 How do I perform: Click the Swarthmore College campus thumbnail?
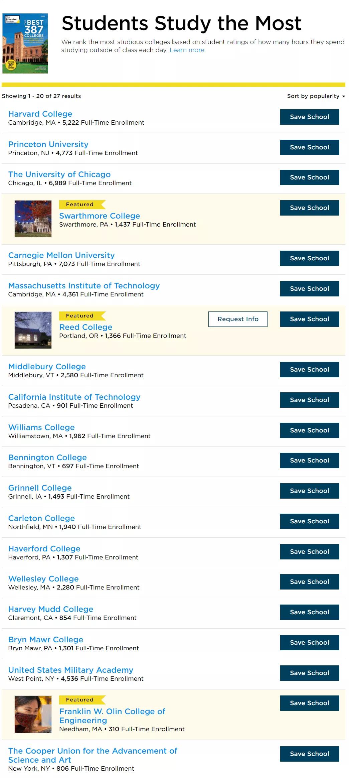33,219
